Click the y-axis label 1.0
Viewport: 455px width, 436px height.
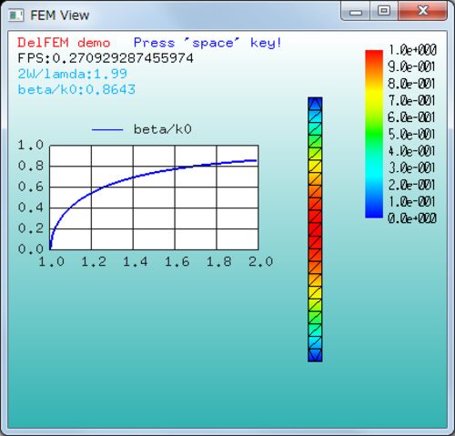(31, 145)
